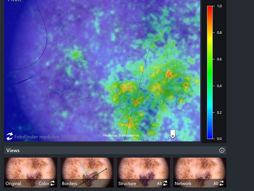Viewport: 254px width, 191px height.
Task: Cycle the Color mode icon on Original view
Action: 52,183
